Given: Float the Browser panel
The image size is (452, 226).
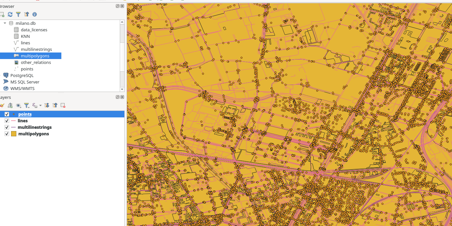Looking at the screenshot, I should [117, 6].
